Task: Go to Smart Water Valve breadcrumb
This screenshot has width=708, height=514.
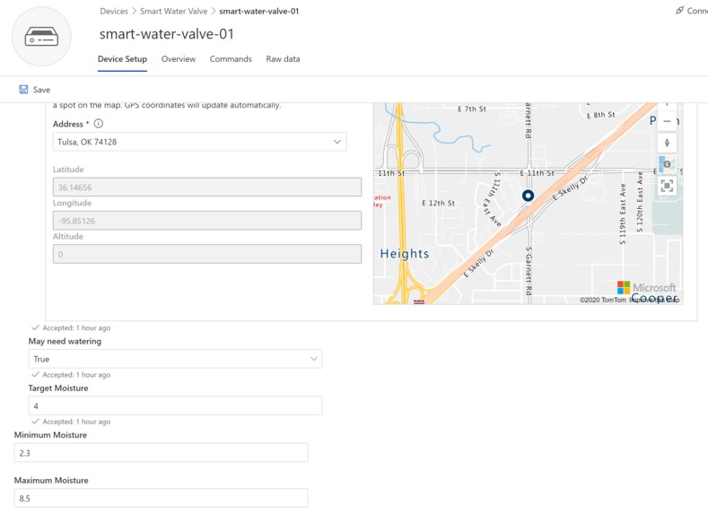Action: (173, 12)
